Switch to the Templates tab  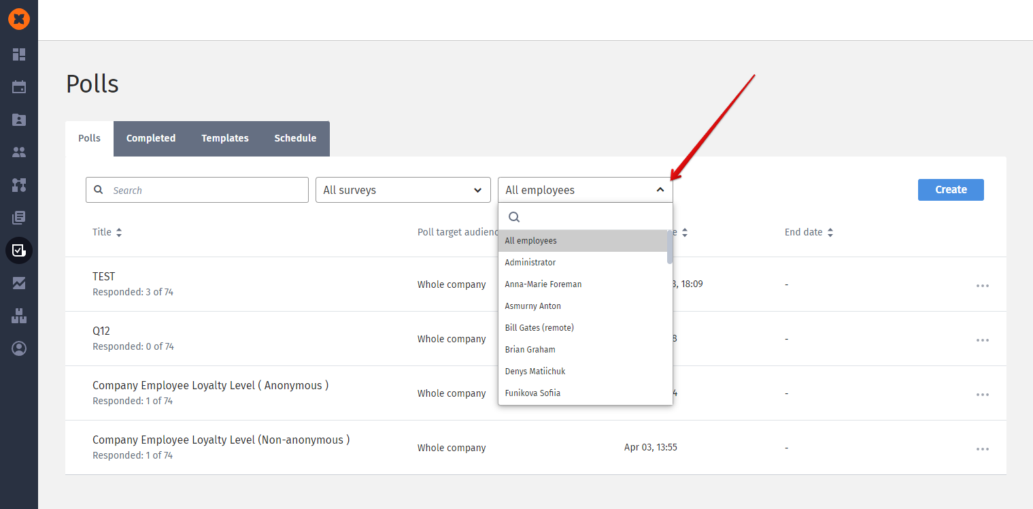(x=225, y=138)
